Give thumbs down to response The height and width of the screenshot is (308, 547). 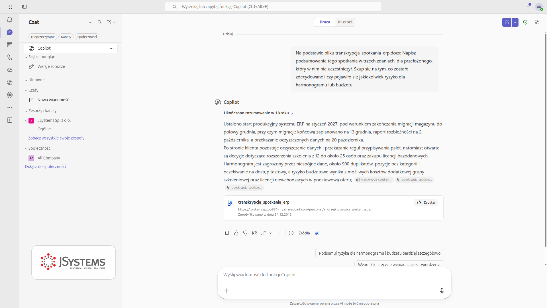pyautogui.click(x=245, y=233)
